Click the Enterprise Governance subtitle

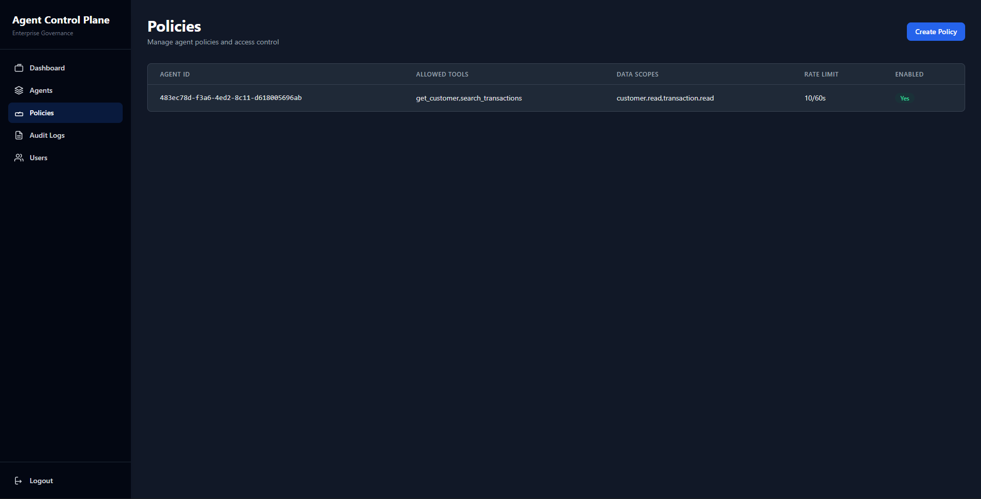coord(43,33)
